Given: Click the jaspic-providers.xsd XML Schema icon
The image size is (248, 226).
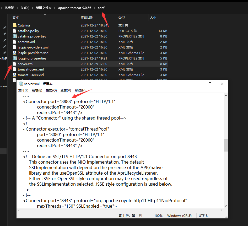Looking at the screenshot, I should (x=14, y=53).
